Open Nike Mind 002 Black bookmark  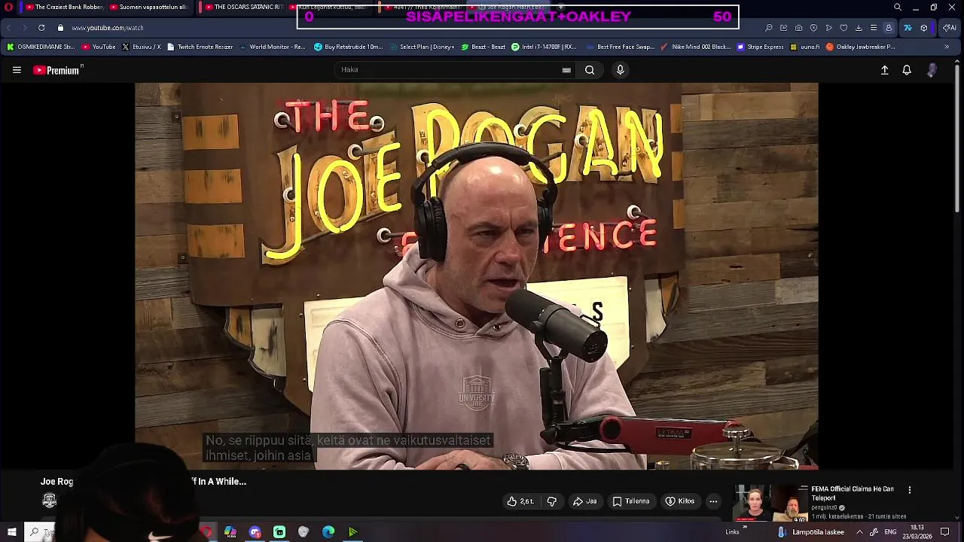pos(695,47)
